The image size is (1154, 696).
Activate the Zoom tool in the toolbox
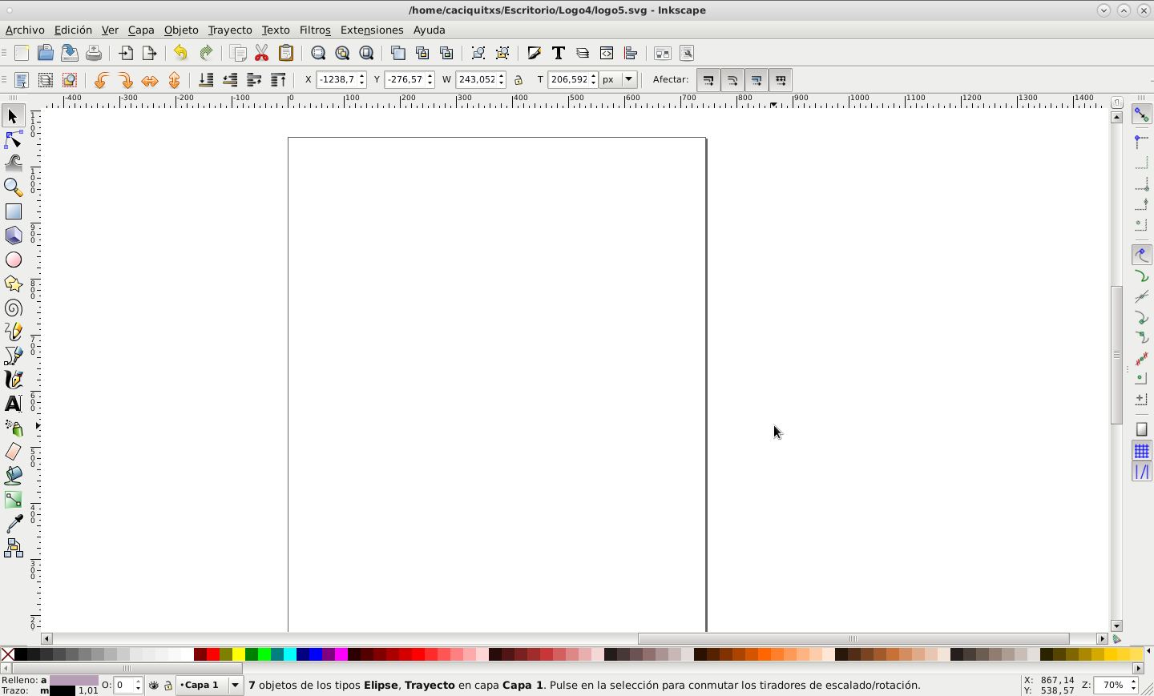tap(14, 187)
